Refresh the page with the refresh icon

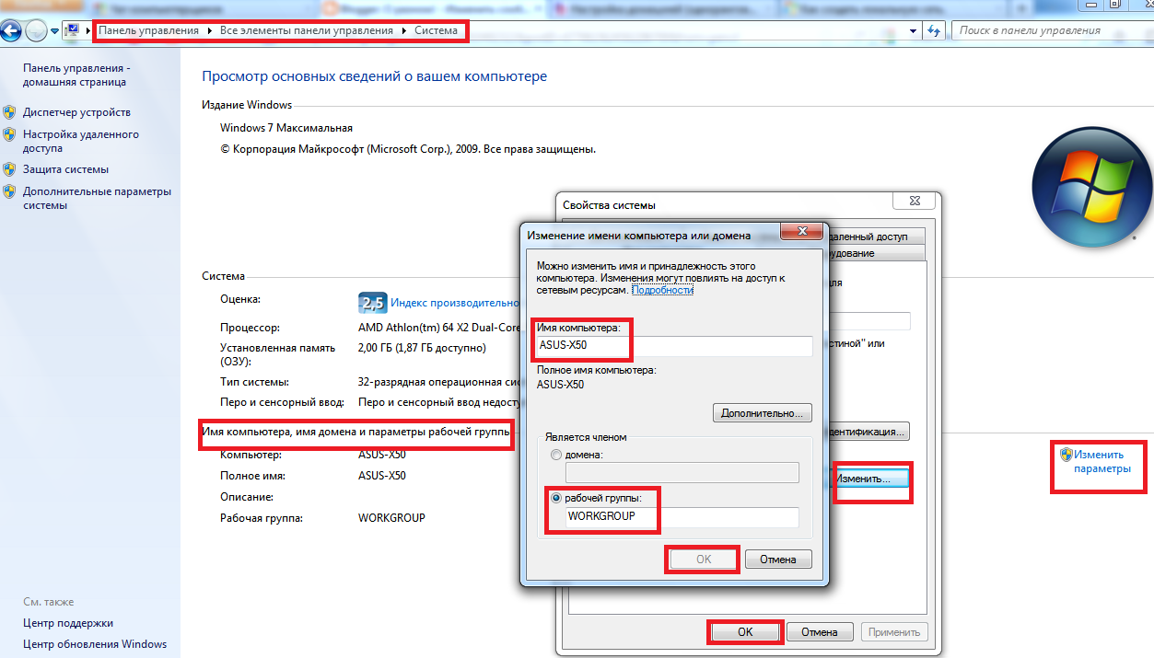[x=934, y=30]
